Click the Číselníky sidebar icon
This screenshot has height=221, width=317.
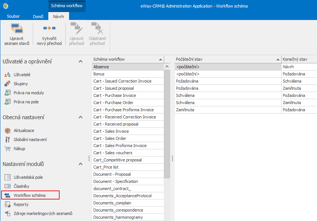(x=8, y=186)
